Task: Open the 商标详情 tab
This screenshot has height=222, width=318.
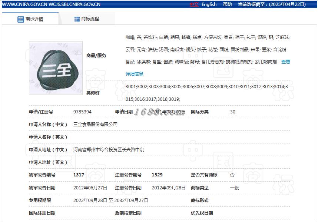Action: 30,19
